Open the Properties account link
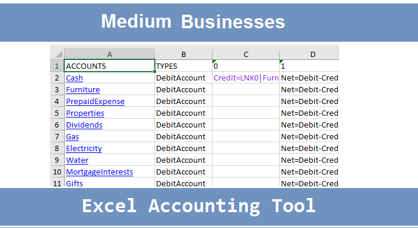Viewport: 418px width, 228px height. pos(85,113)
